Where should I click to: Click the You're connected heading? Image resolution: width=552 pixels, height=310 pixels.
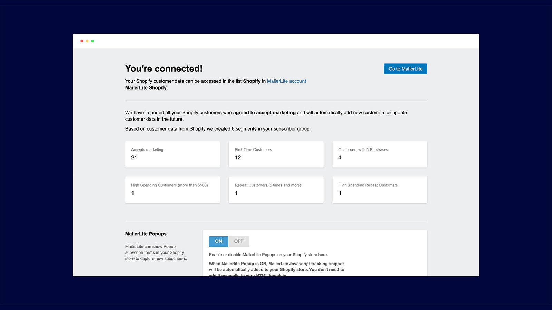164,69
